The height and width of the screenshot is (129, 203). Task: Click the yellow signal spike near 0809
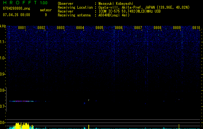pyautogui.click(x=179, y=126)
